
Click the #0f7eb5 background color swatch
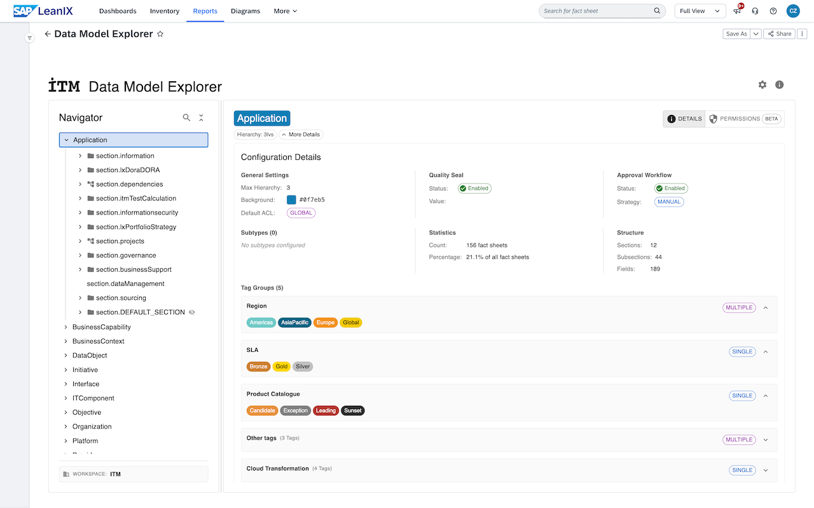point(291,199)
